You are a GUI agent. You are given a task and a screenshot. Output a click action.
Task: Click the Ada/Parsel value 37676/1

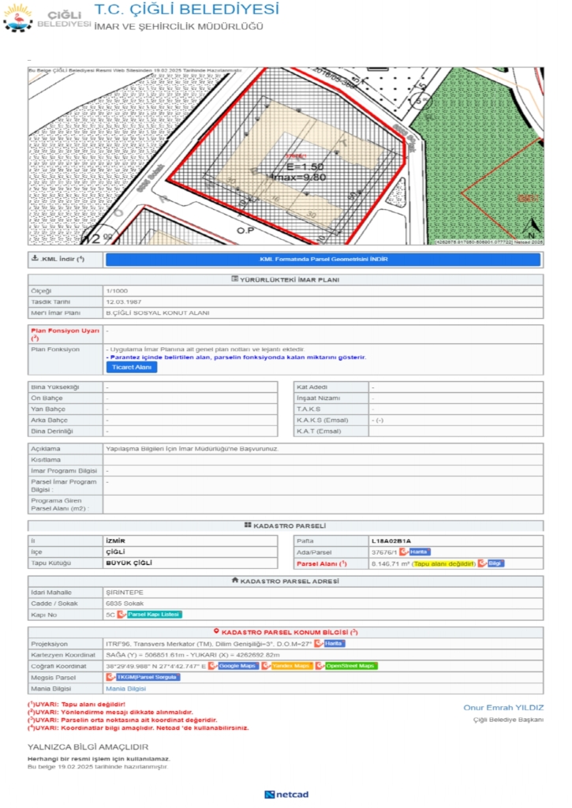click(x=384, y=552)
